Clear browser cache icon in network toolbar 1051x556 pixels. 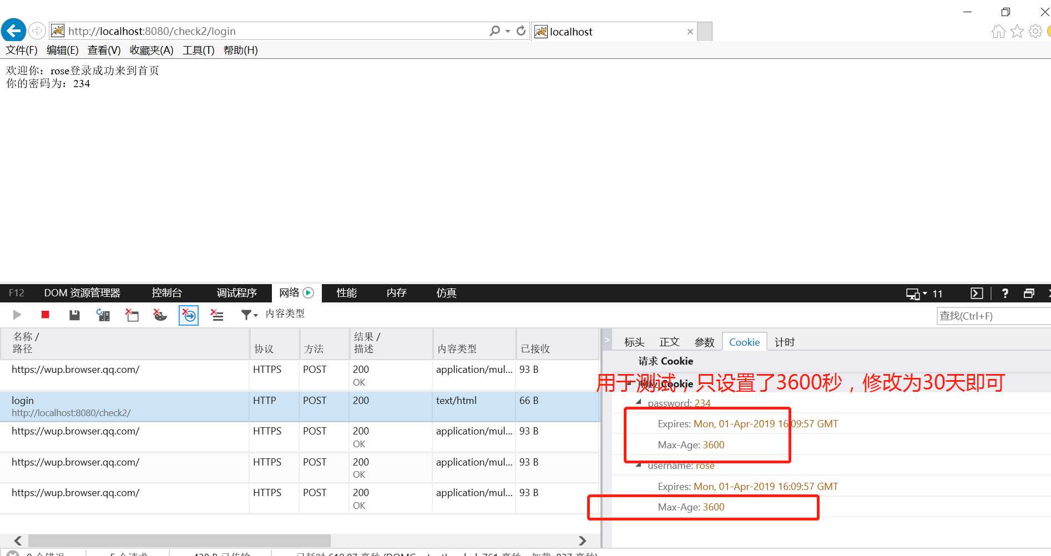click(x=132, y=315)
